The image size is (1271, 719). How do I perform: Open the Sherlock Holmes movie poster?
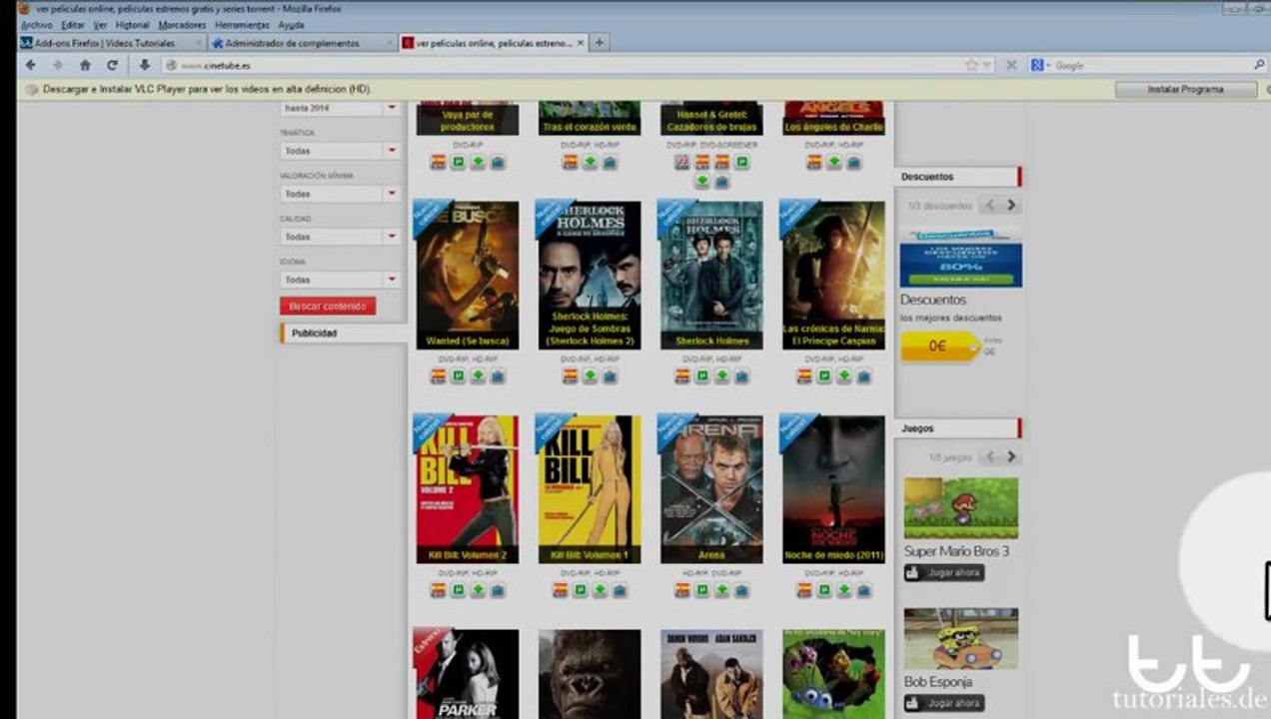click(x=709, y=275)
